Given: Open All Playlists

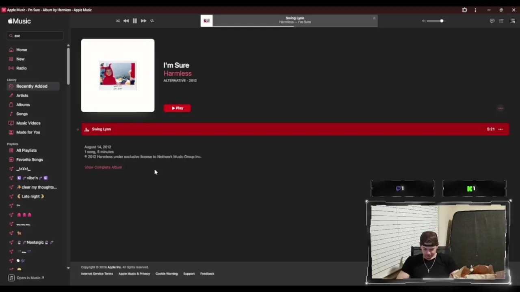Looking at the screenshot, I should (x=26, y=150).
